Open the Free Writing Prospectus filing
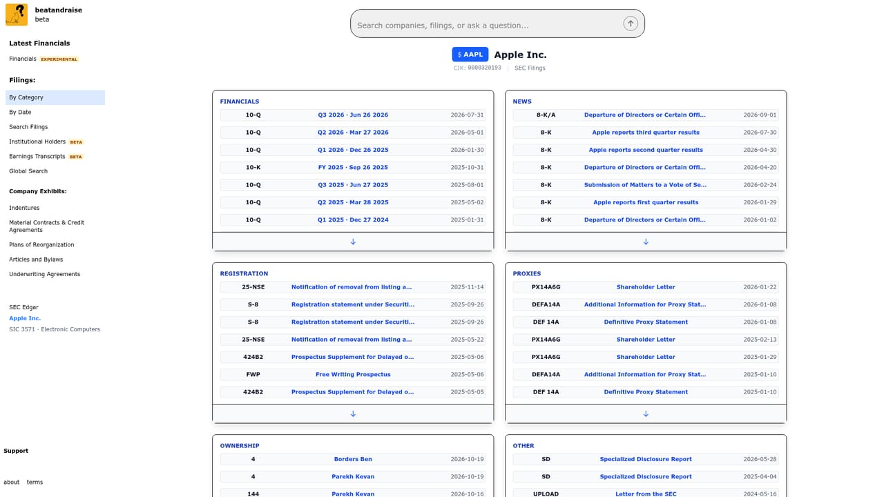 click(x=353, y=375)
